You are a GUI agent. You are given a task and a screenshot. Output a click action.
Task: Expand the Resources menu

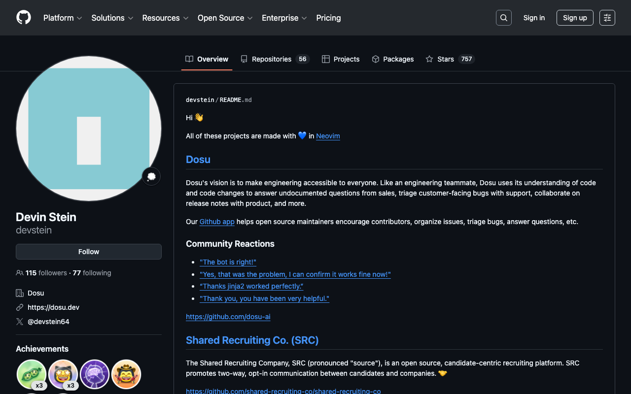[165, 18]
